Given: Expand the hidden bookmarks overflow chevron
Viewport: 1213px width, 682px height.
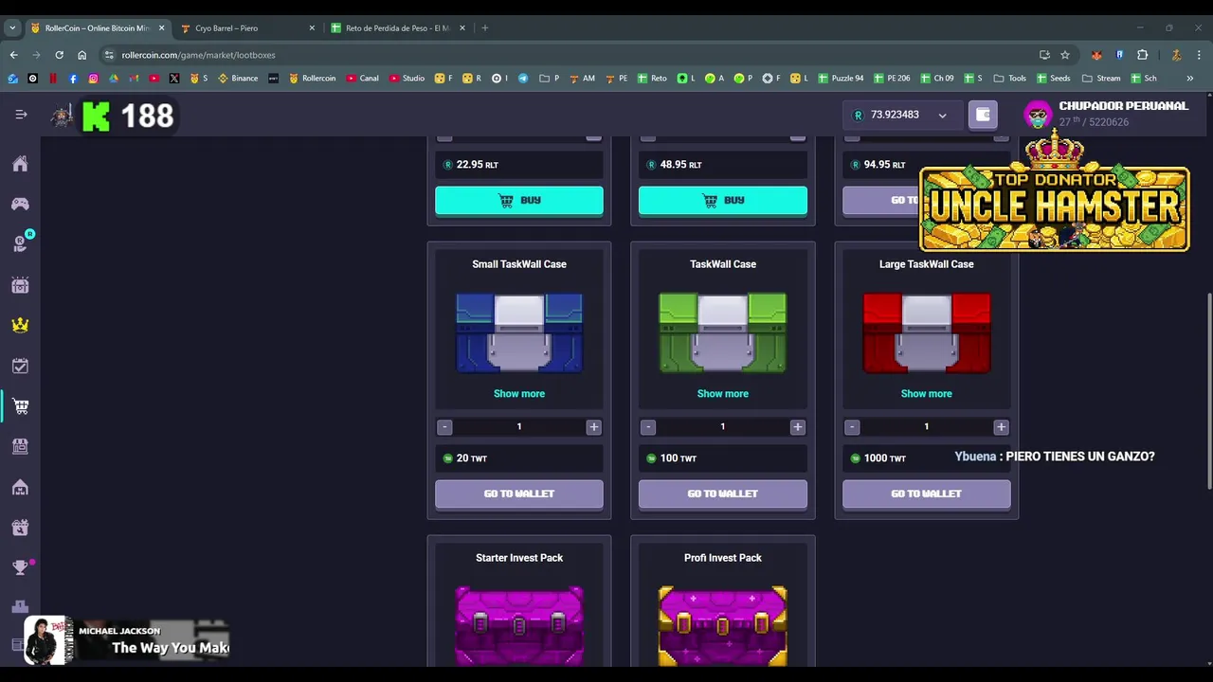Looking at the screenshot, I should [1190, 79].
